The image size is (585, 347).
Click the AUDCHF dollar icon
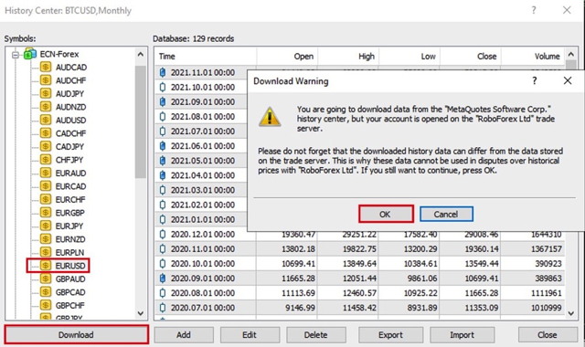[x=46, y=80]
